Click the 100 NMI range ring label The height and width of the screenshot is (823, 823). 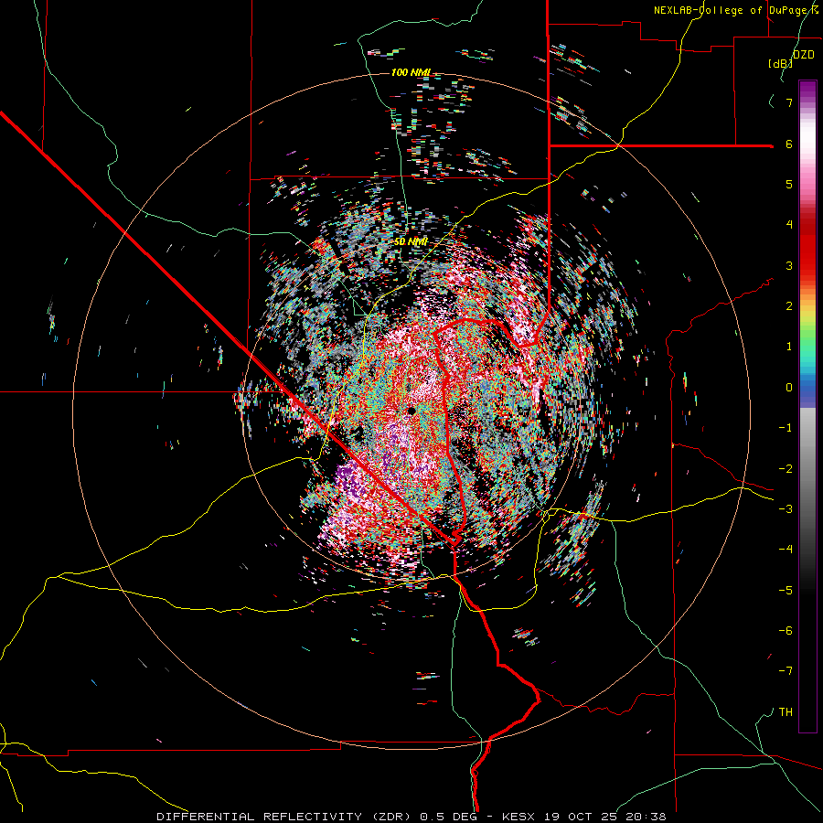pyautogui.click(x=411, y=72)
